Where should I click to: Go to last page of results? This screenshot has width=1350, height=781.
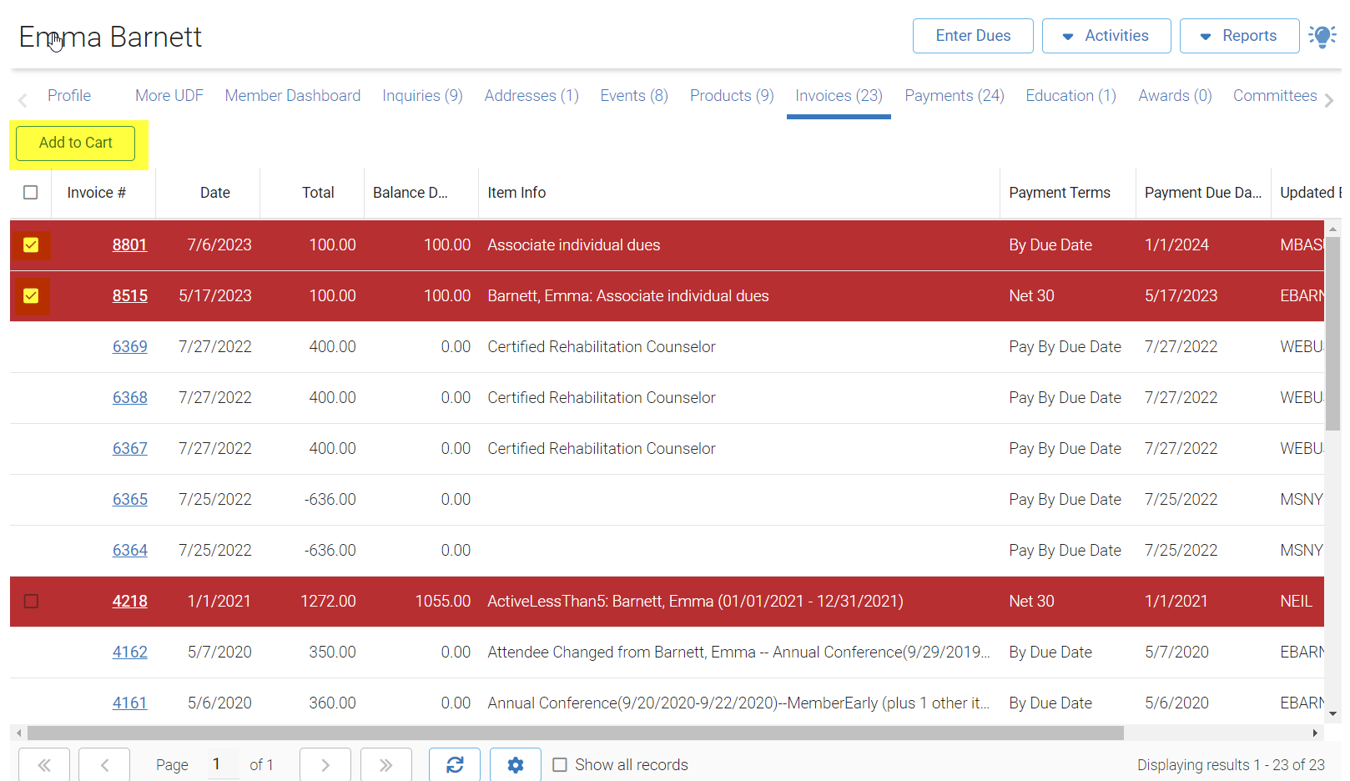(x=386, y=764)
